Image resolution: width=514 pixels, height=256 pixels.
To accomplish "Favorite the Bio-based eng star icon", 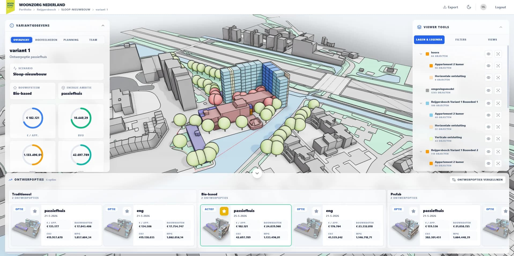I will (316, 211).
